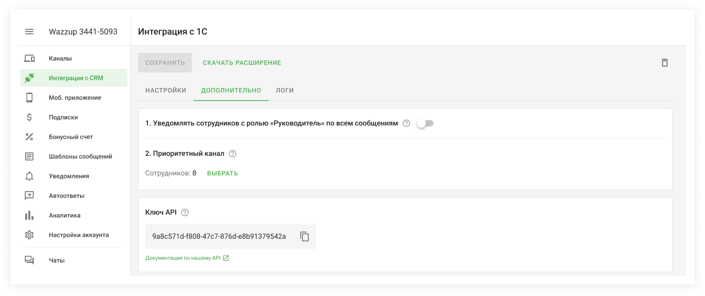Toggle notify Руководитель about all messages

[425, 123]
